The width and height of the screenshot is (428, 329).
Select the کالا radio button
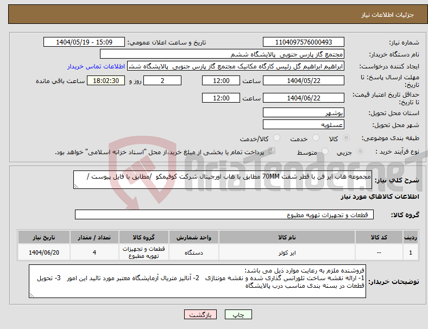point(346,138)
